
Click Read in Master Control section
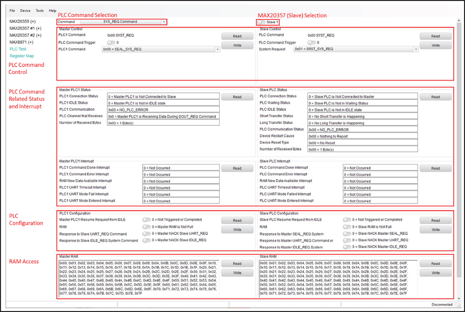click(237, 36)
